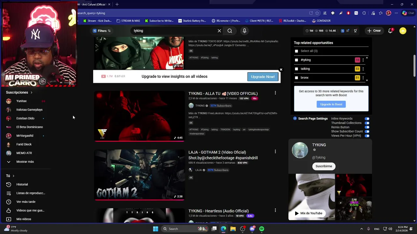The height and width of the screenshot is (234, 417).
Task: Select the Anti Cafuné (Official) tab
Action: [x=92, y=4]
